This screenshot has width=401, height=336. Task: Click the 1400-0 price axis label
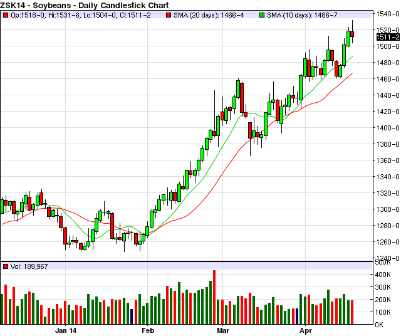pos(388,128)
